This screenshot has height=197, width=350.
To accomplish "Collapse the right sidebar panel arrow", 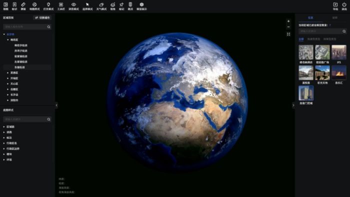I will click(x=293, y=105).
